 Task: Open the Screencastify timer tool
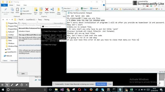pos(22,85)
